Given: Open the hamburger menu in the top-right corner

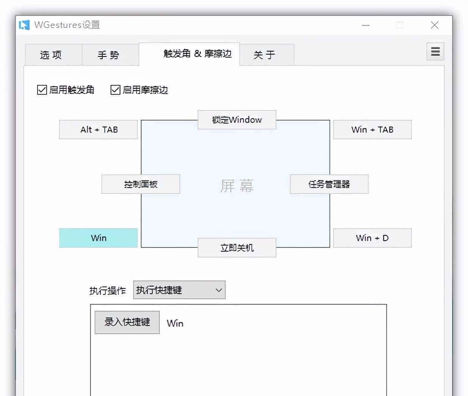Looking at the screenshot, I should pos(435,52).
